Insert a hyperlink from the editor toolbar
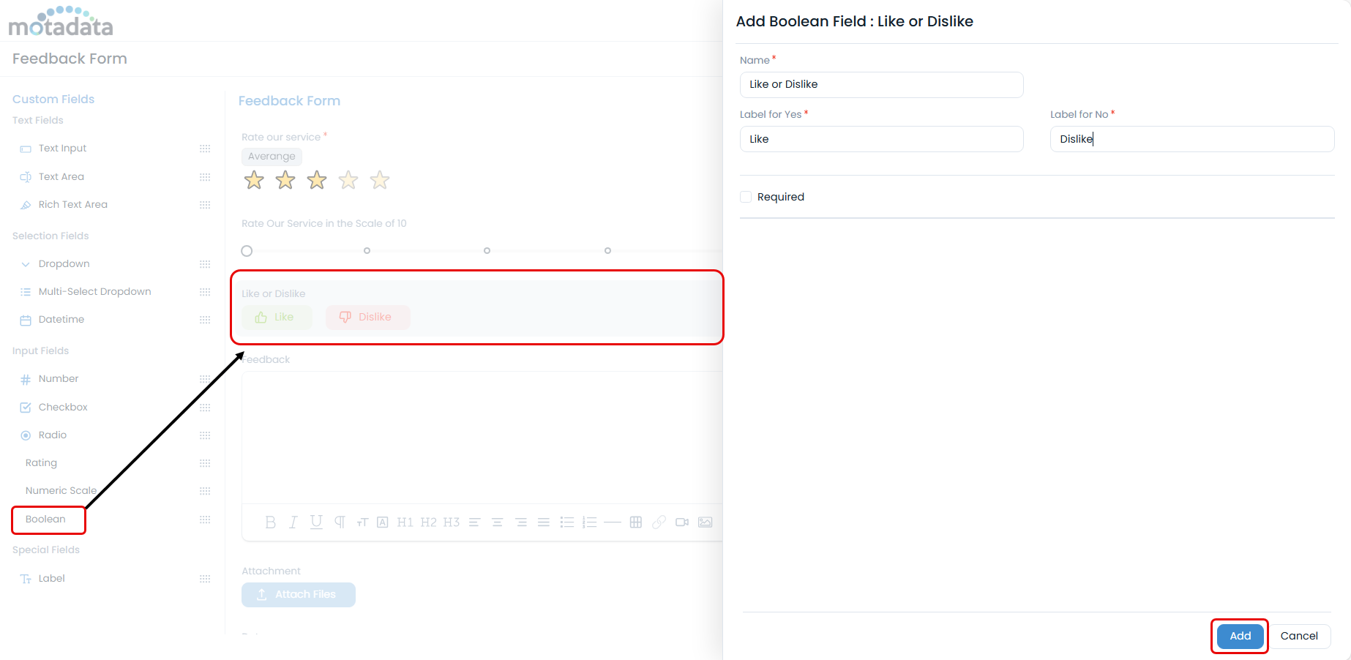Viewport: 1351px width, 660px height. point(658,522)
